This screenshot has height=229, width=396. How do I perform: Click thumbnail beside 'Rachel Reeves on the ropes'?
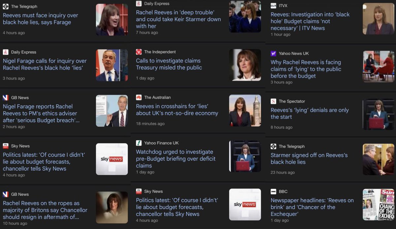click(x=112, y=208)
